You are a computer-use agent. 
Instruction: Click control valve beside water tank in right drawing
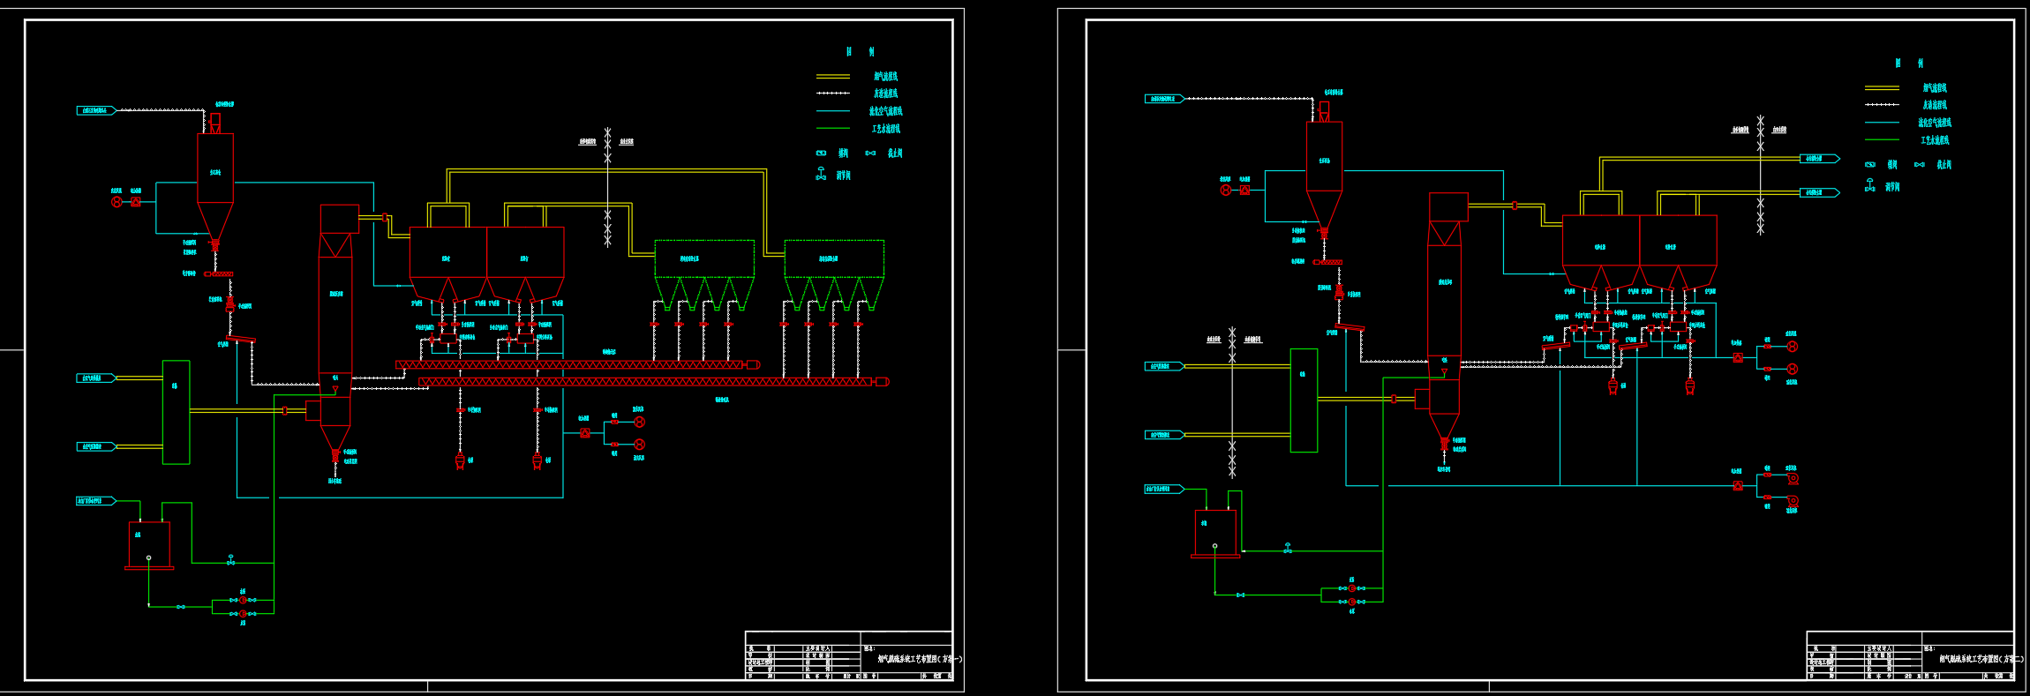[1288, 548]
